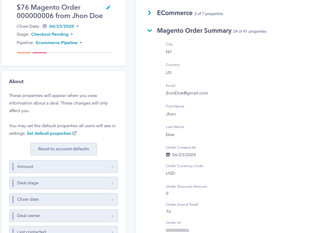The image size is (315, 233).
Task: Click the First Name value Jhon
Action: [171, 114]
